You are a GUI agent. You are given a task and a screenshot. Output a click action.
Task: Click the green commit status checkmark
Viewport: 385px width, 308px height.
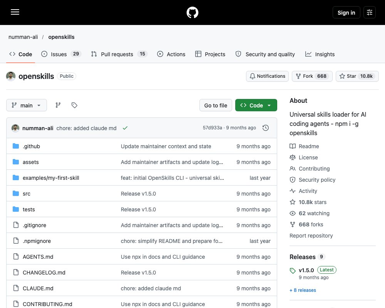(x=125, y=128)
